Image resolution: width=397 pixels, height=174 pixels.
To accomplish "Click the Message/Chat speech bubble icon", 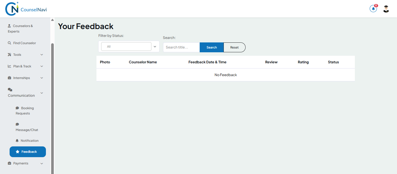I will [17, 124].
